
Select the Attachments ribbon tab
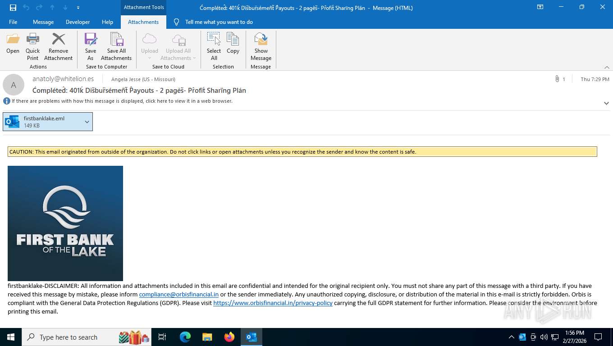(143, 22)
